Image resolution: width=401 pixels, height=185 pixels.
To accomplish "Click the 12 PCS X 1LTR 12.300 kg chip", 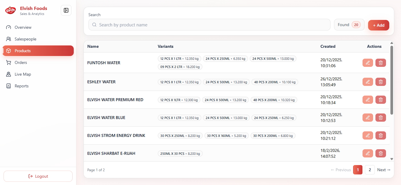I will pyautogui.click(x=179, y=100).
